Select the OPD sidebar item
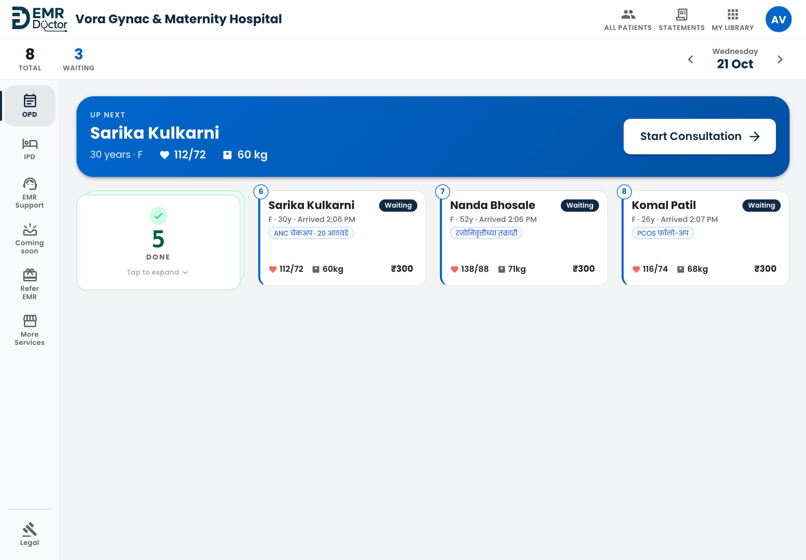 pos(30,106)
